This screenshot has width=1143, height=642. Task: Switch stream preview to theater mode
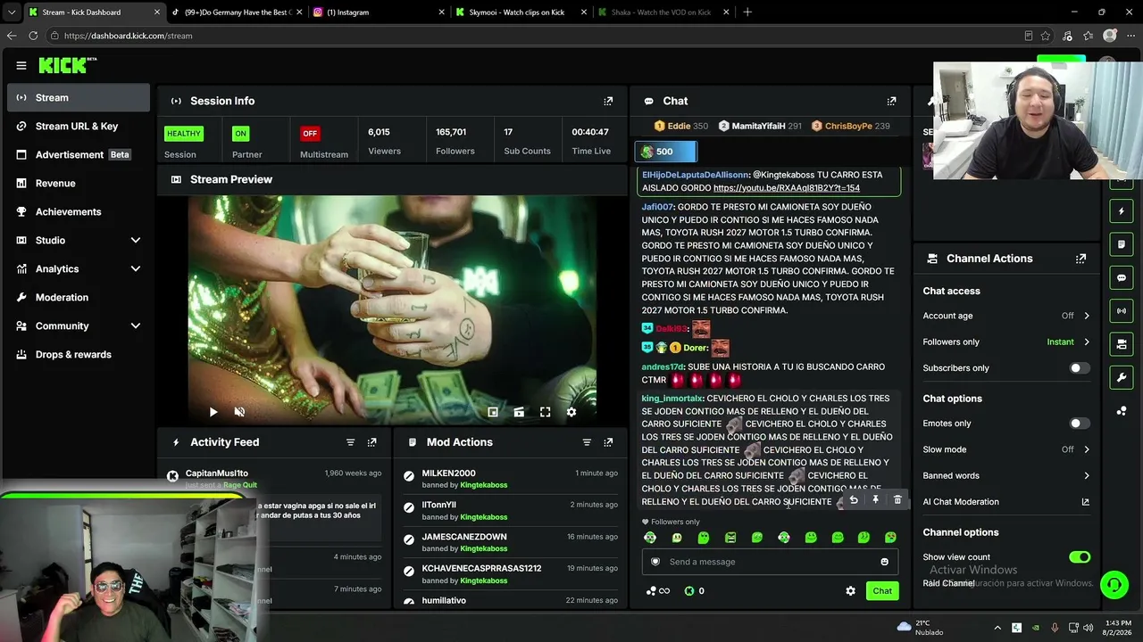pos(519,412)
